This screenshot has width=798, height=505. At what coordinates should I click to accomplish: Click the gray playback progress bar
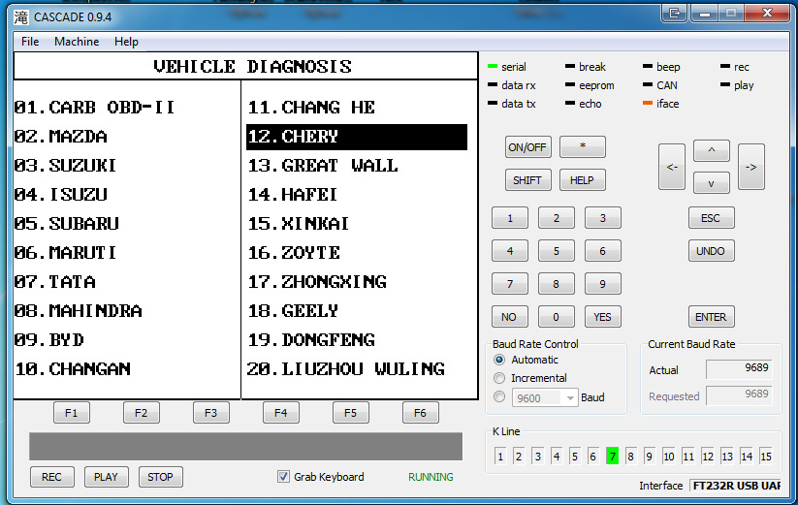[246, 446]
